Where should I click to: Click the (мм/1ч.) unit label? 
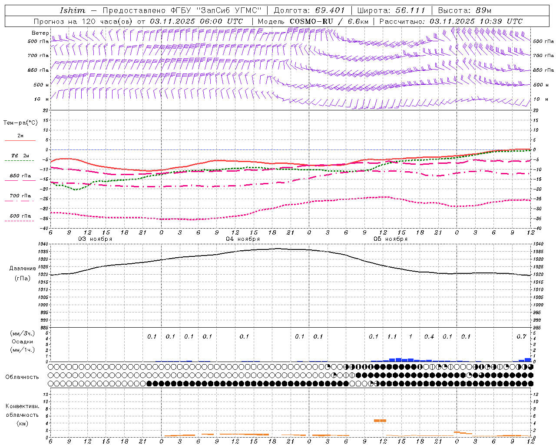coord(23,350)
